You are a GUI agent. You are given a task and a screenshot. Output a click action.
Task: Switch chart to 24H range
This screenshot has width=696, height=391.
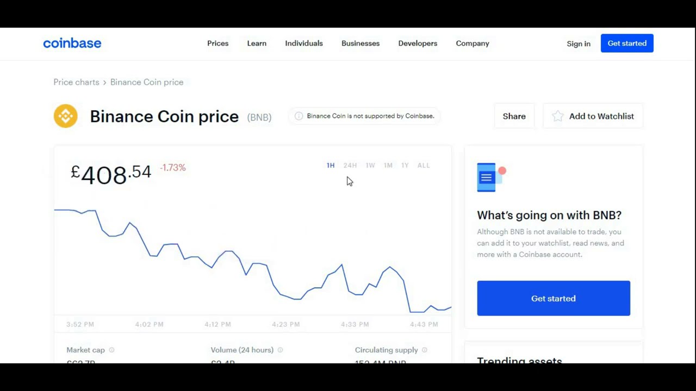pos(350,166)
